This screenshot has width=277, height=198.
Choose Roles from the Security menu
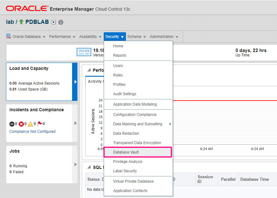138,75
